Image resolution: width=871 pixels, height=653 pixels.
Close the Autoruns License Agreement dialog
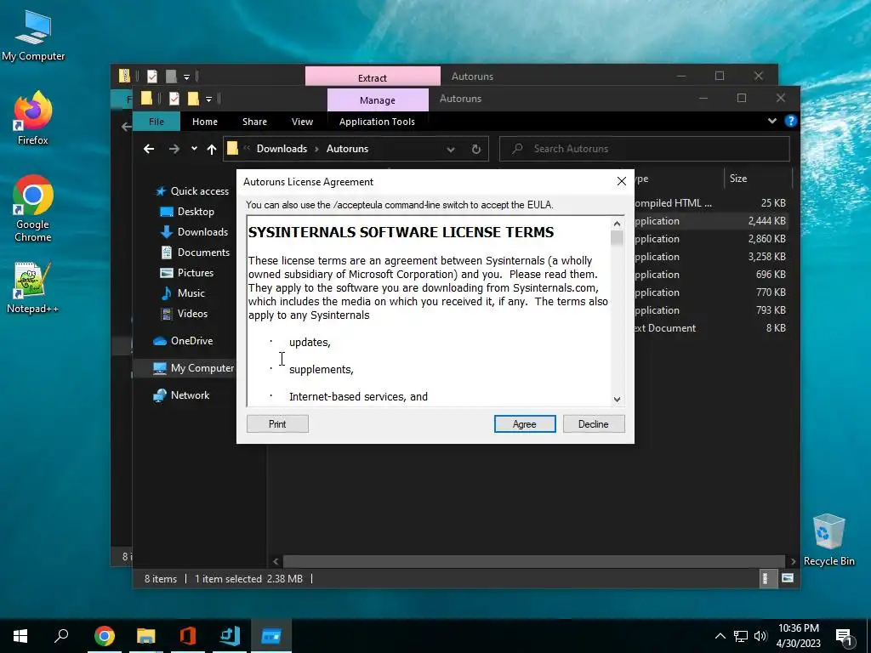[622, 181]
